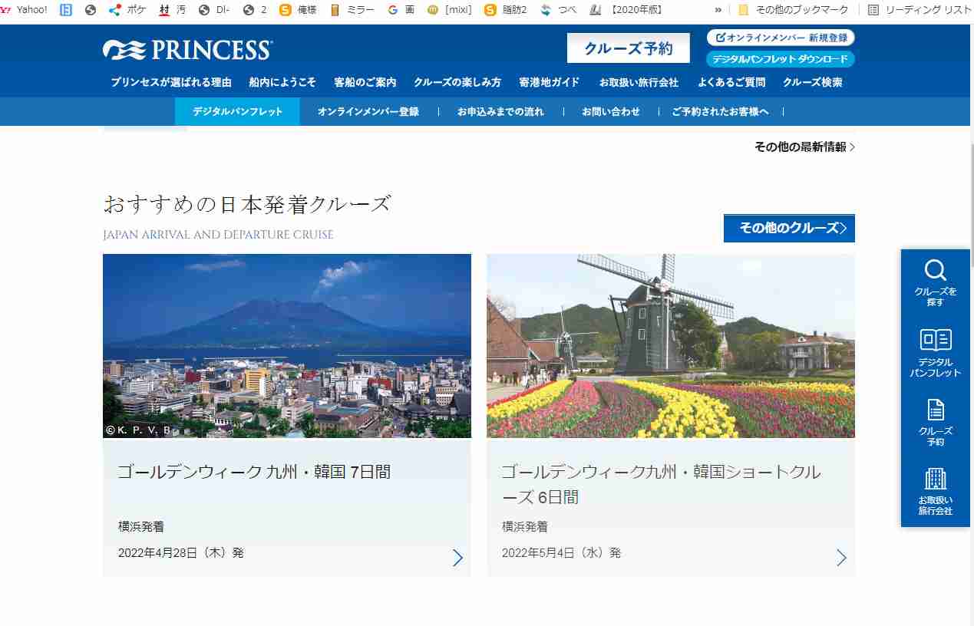Open the クルーズ検索 menu

813,82
